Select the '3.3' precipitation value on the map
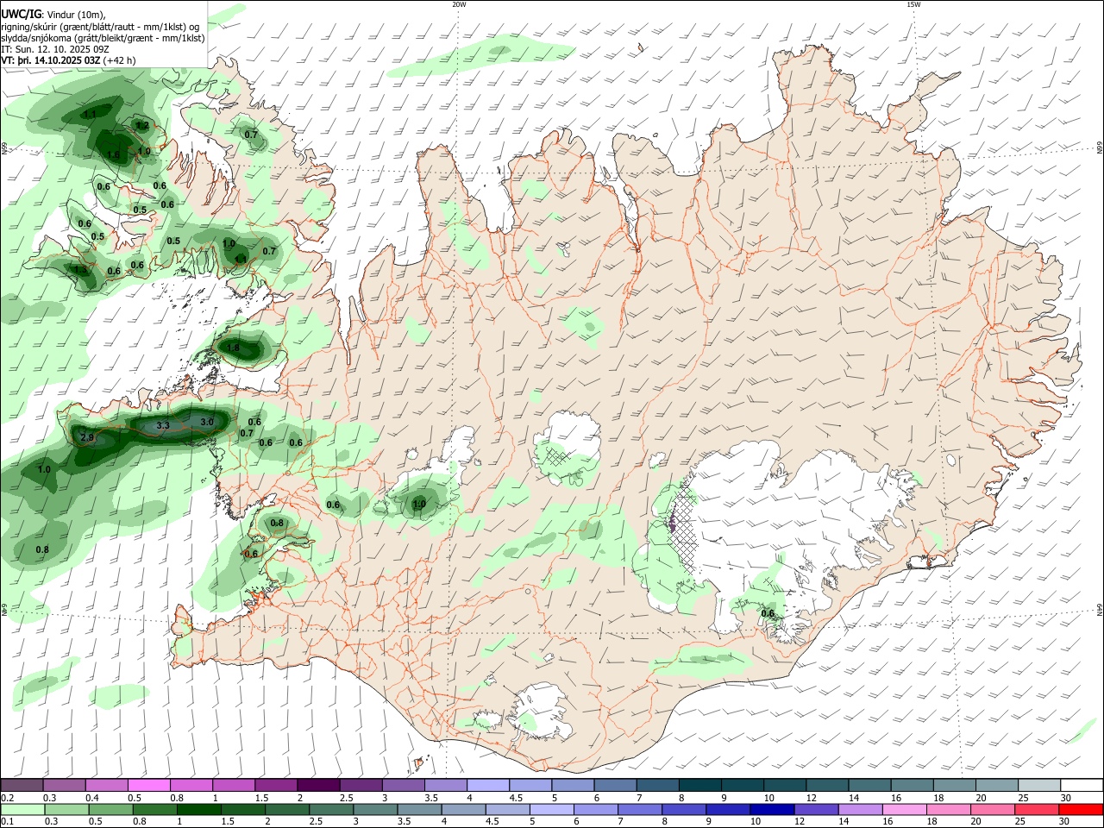Viewport: 1104px width, 828px height. click(163, 425)
